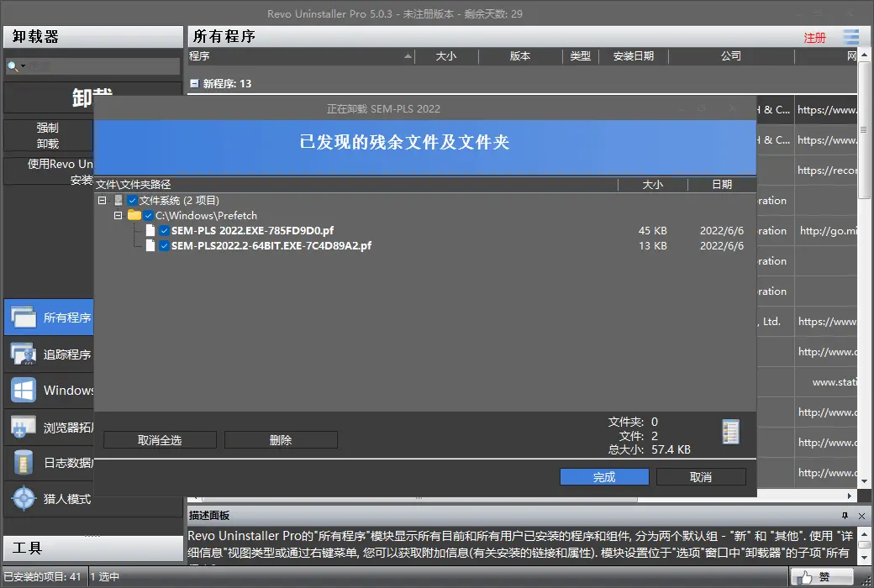Sort leftovers by 日期 column
Image resolution: width=874 pixels, height=588 pixels.
coord(722,185)
